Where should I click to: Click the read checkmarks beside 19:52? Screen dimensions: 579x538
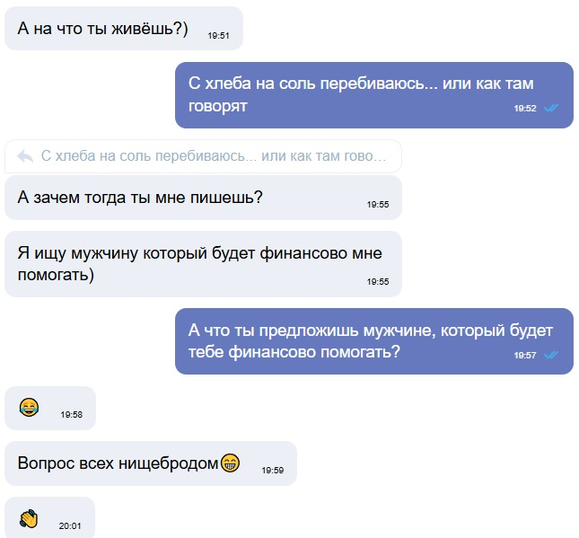pyautogui.click(x=551, y=108)
